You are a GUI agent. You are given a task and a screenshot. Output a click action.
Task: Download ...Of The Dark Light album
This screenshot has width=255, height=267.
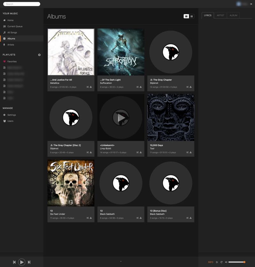(141, 87)
